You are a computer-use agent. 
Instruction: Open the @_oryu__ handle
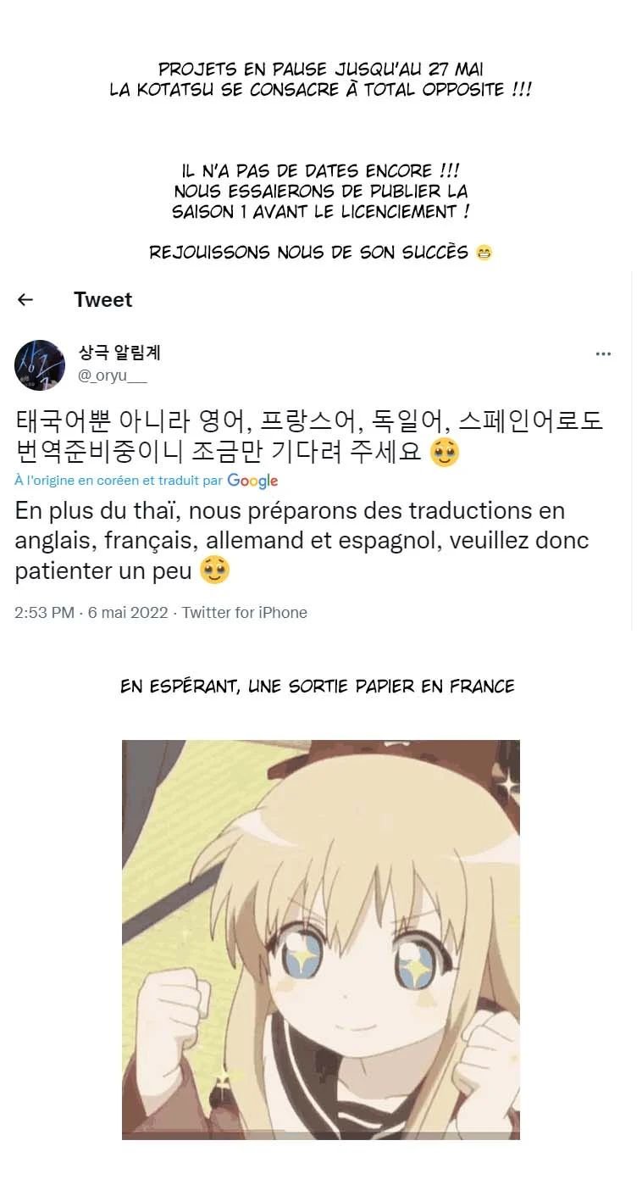113,377
